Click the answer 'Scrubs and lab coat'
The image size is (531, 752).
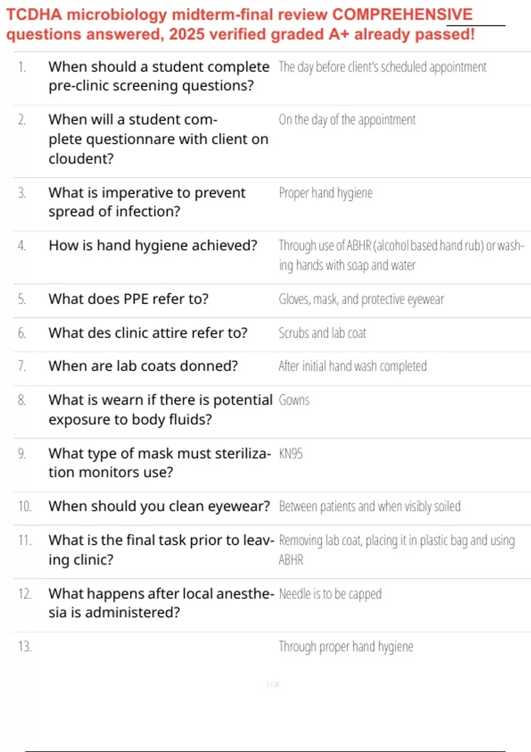(322, 333)
